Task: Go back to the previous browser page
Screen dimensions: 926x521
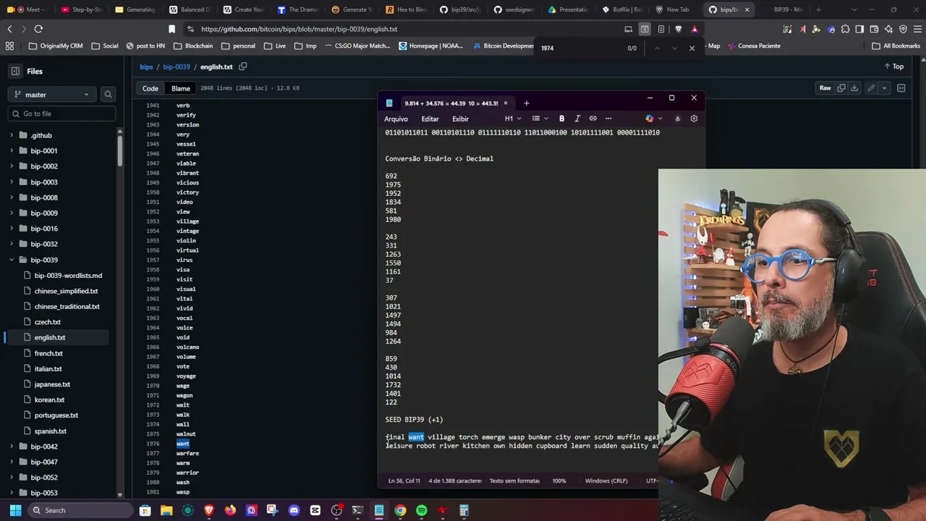Action: coord(9,29)
